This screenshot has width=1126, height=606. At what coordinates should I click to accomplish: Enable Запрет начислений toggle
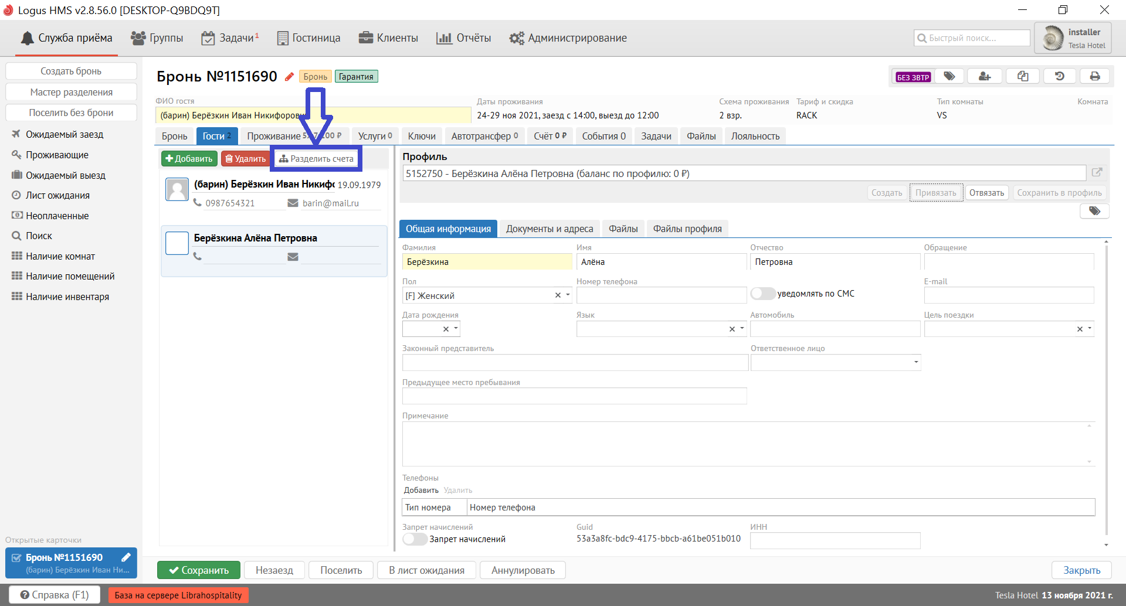pos(415,539)
